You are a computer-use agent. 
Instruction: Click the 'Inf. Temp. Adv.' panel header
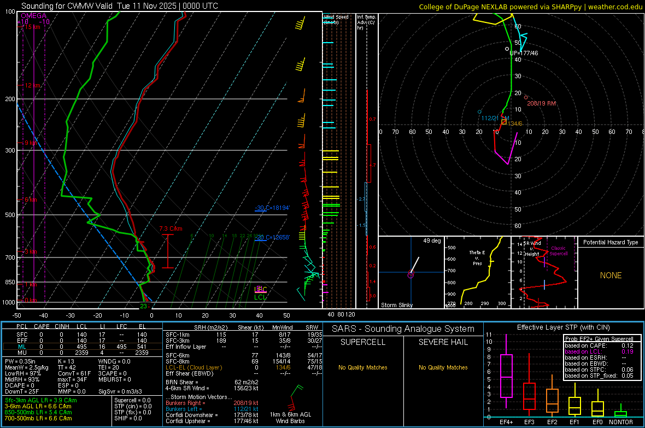point(366,22)
